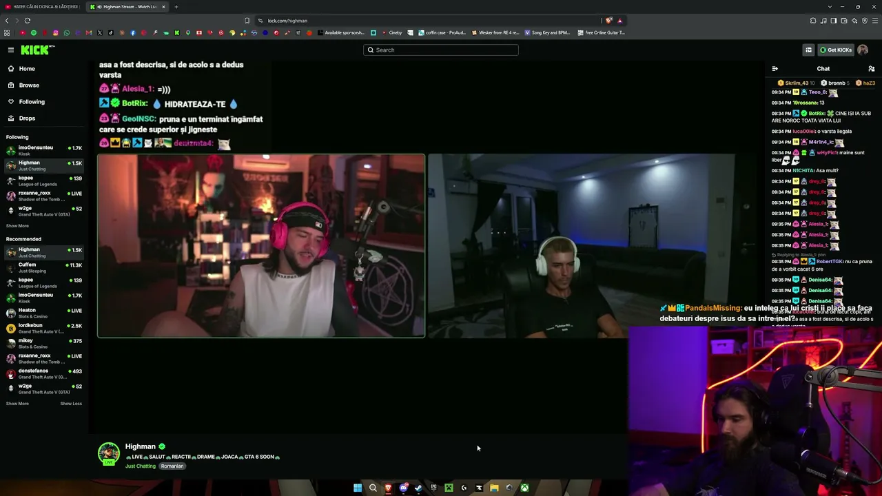The image size is (882, 496).
Task: Click the Romanian language tag
Action: click(x=172, y=466)
